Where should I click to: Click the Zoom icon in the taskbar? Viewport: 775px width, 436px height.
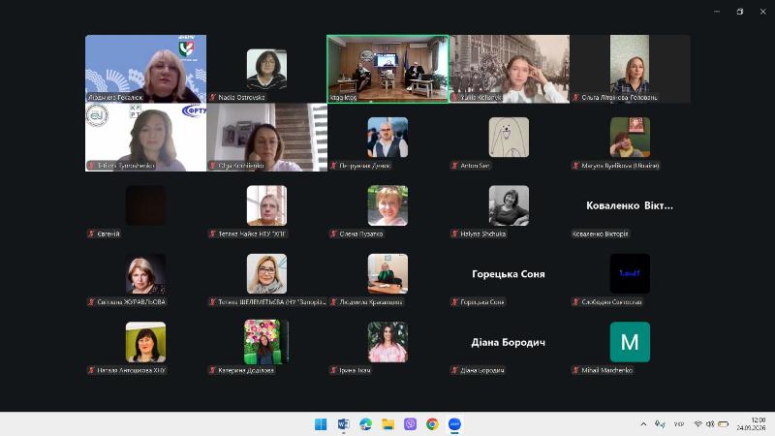point(454,424)
